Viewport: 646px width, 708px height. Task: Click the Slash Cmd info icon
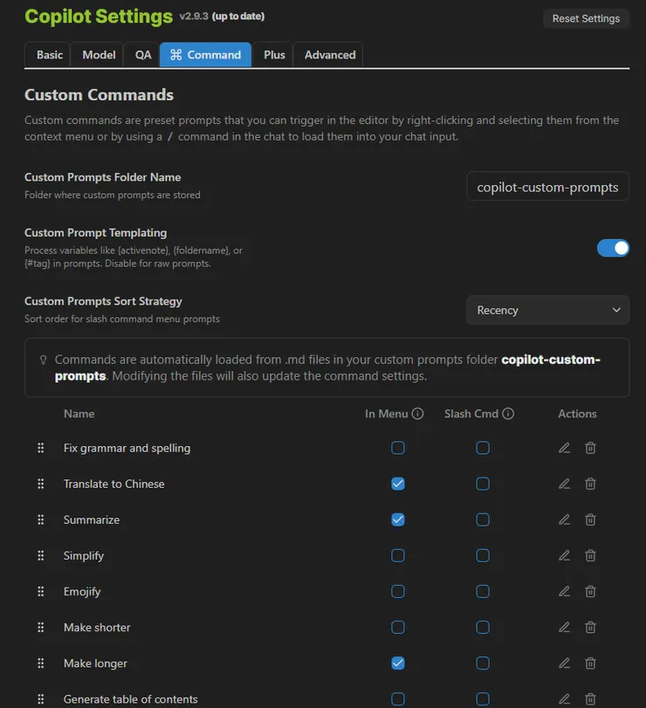click(x=508, y=414)
